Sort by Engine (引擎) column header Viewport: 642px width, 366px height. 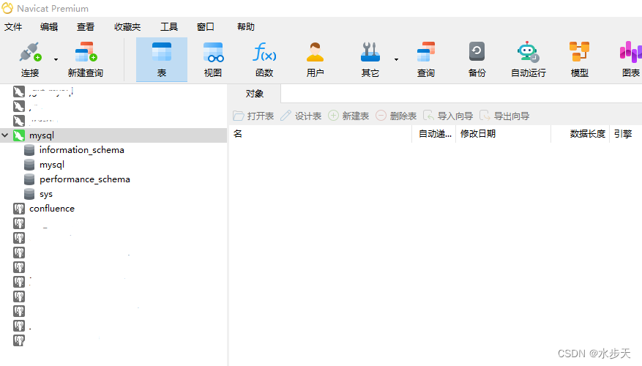625,134
